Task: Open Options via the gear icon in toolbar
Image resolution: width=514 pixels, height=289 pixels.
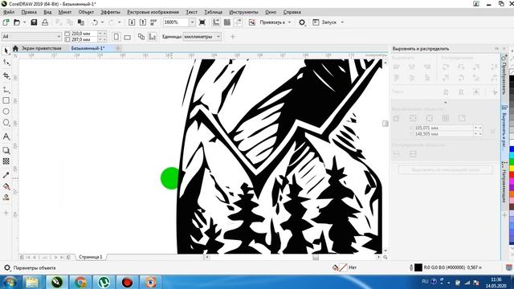Action: (x=302, y=22)
